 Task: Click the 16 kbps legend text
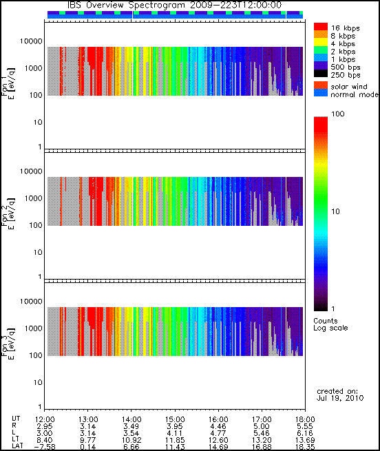pyautogui.click(x=345, y=28)
